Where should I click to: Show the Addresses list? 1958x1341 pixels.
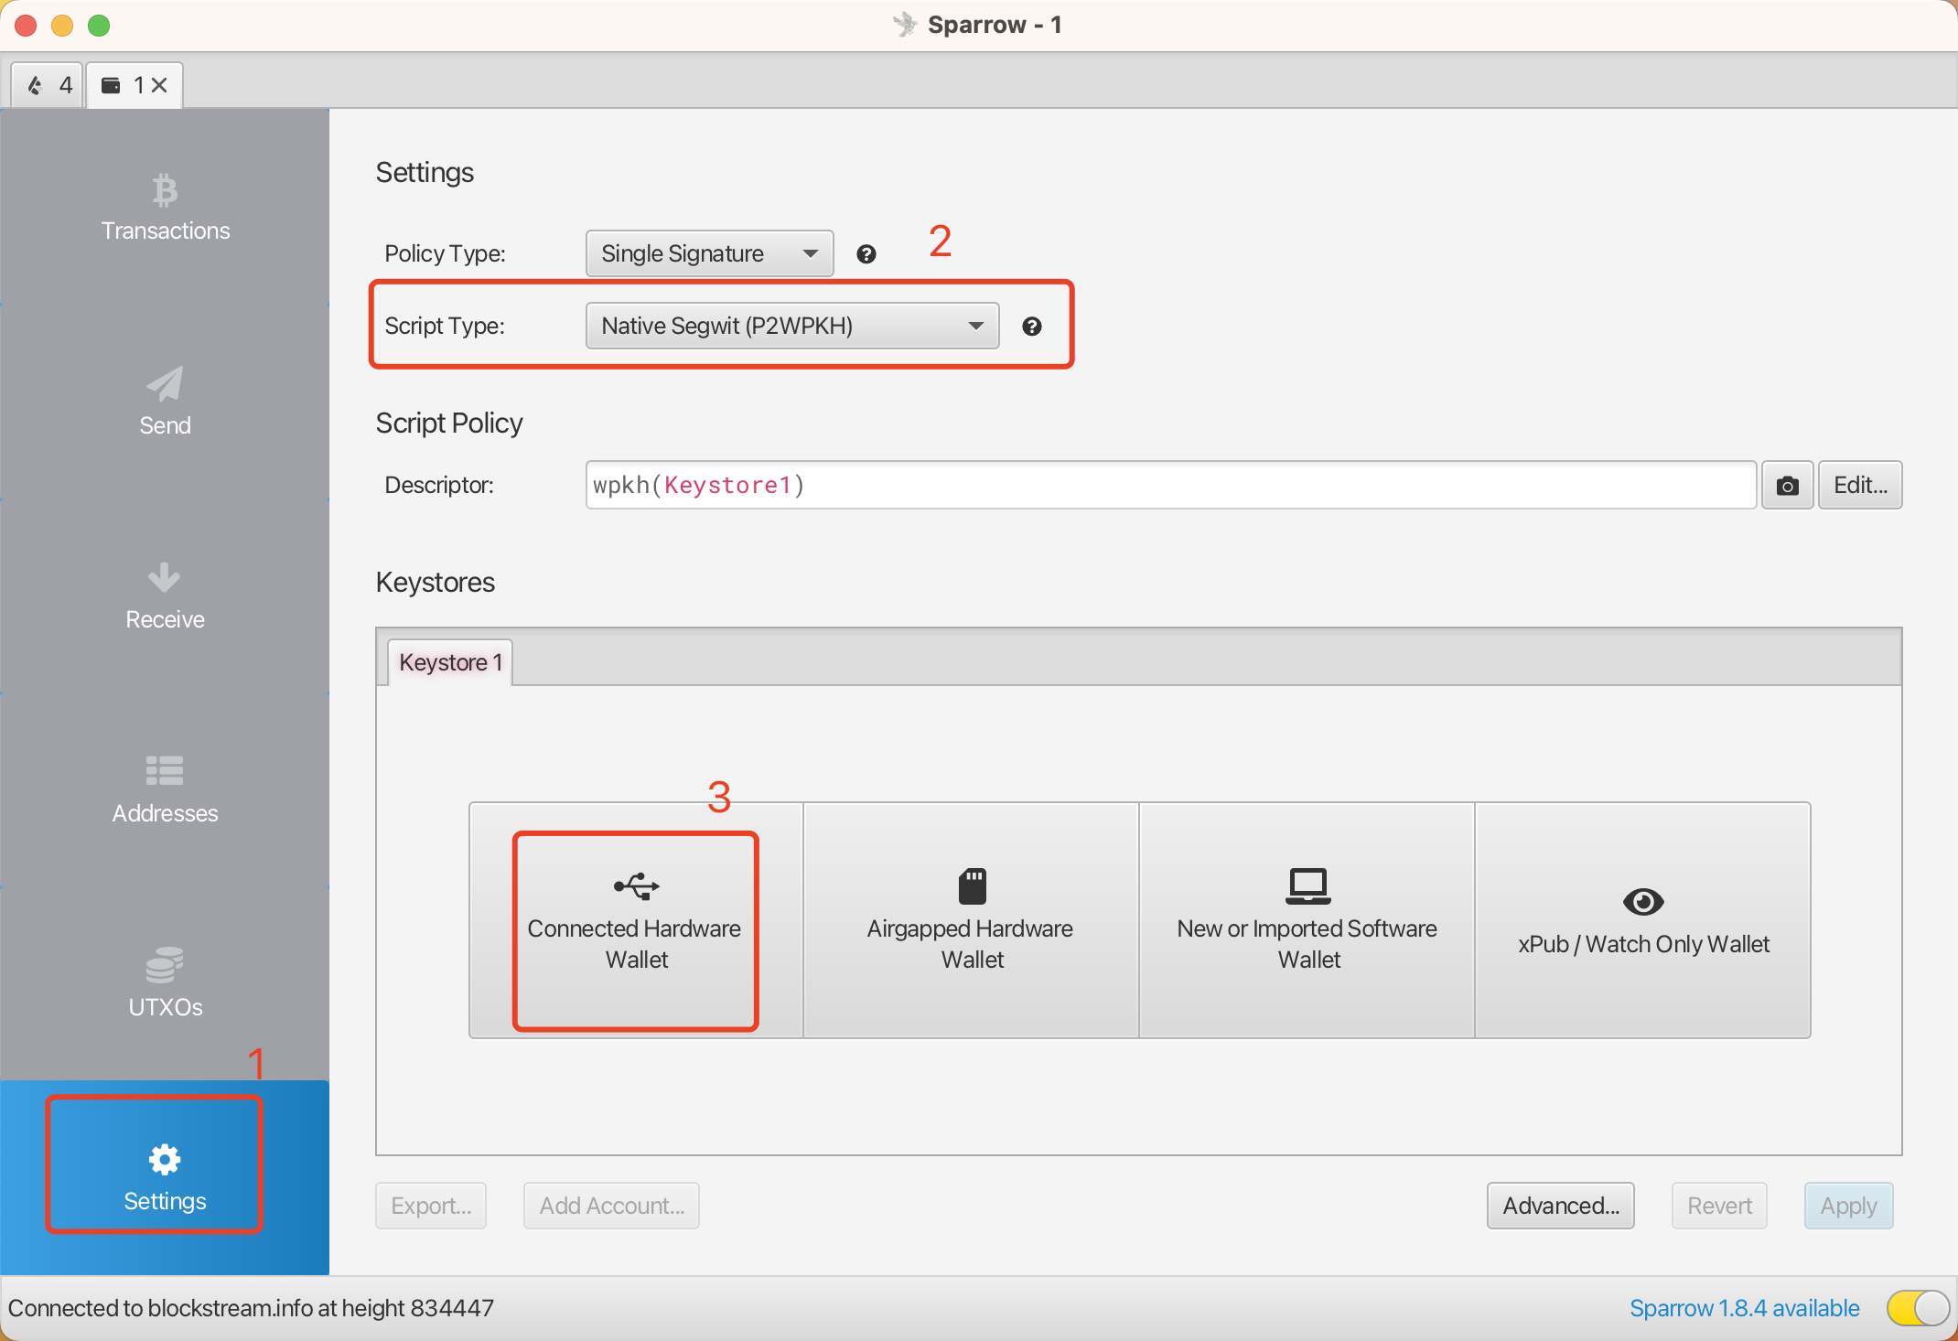pyautogui.click(x=165, y=790)
